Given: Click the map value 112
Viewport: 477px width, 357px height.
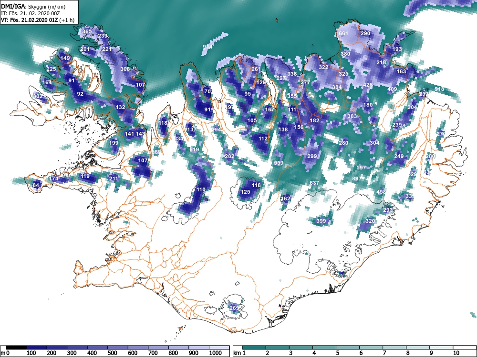Looking at the screenshot, I should pyautogui.click(x=263, y=139).
